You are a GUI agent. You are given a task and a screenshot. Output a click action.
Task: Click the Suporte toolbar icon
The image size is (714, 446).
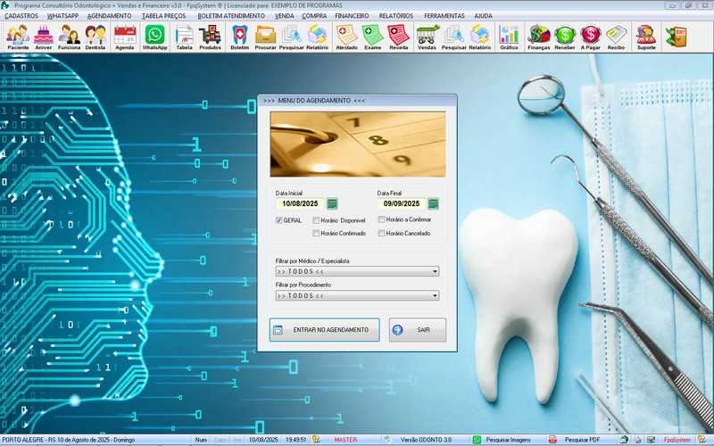click(644, 36)
